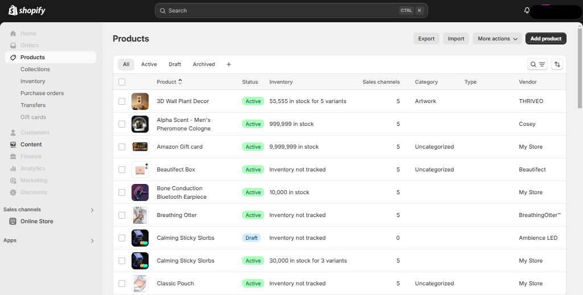Switch to the Active tab
Viewport: 583px width, 295px height.
click(149, 64)
